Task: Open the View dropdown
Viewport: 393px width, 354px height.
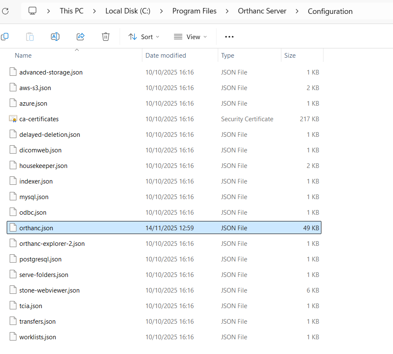Action: pos(190,37)
